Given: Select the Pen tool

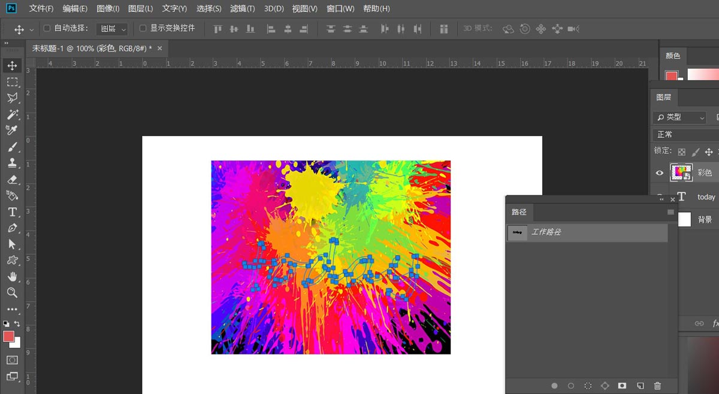Looking at the screenshot, I should pyautogui.click(x=12, y=228).
